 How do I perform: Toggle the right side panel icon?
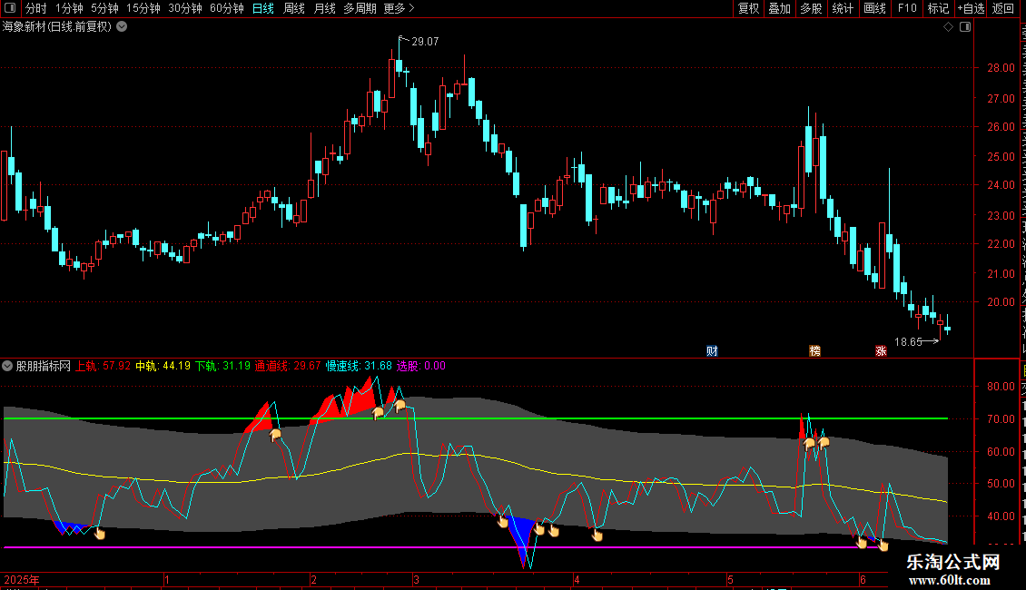[965, 27]
